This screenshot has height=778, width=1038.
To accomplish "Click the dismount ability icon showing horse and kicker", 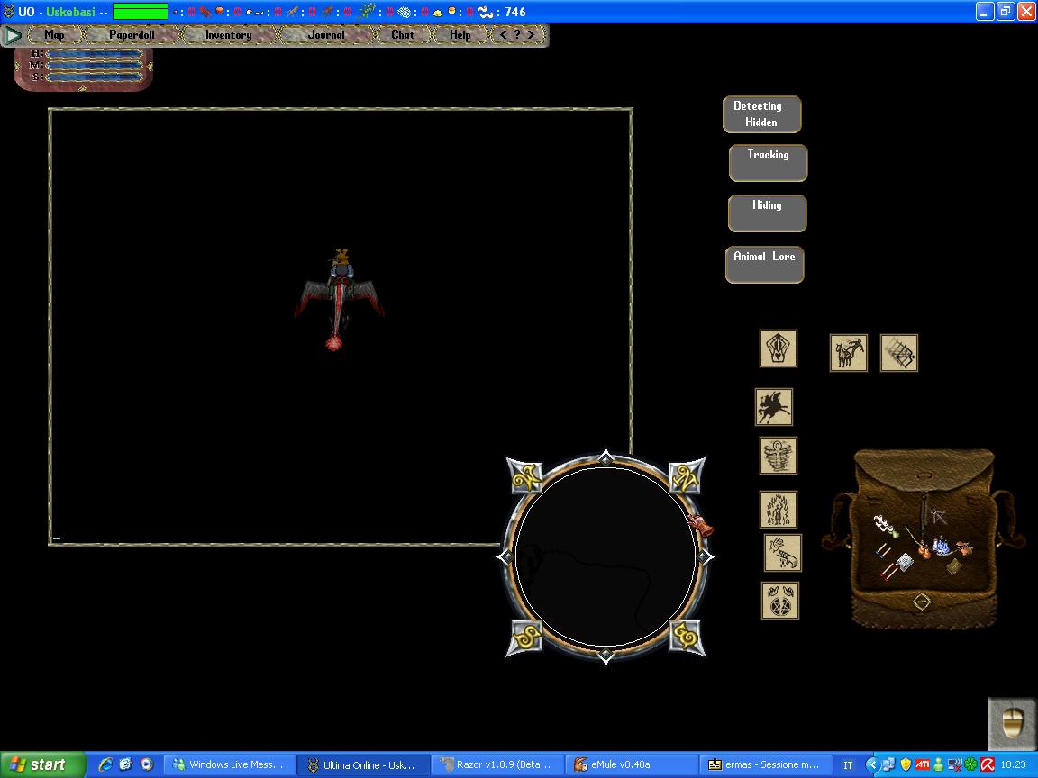I will pos(849,353).
